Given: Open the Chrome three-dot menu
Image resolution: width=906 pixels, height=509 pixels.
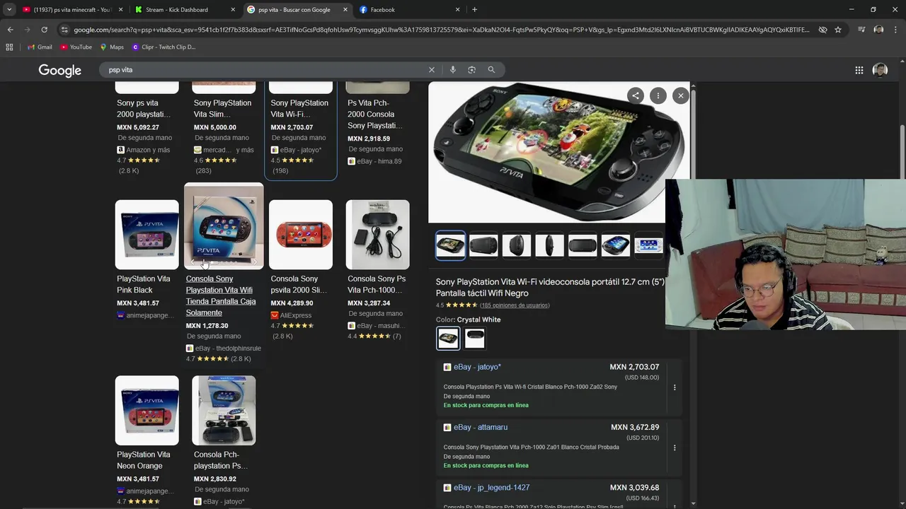Looking at the screenshot, I should click(895, 30).
